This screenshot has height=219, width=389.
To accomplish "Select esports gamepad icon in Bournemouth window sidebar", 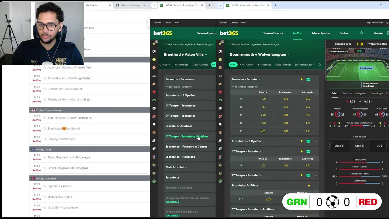I will (220, 100).
